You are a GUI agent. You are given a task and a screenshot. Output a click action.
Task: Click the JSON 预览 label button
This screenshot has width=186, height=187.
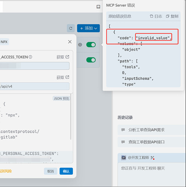click(61, 99)
